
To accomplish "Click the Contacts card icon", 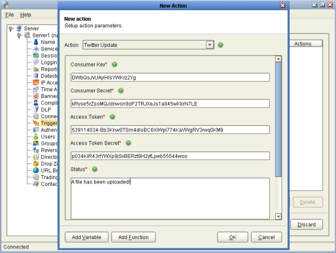I will (36, 184).
